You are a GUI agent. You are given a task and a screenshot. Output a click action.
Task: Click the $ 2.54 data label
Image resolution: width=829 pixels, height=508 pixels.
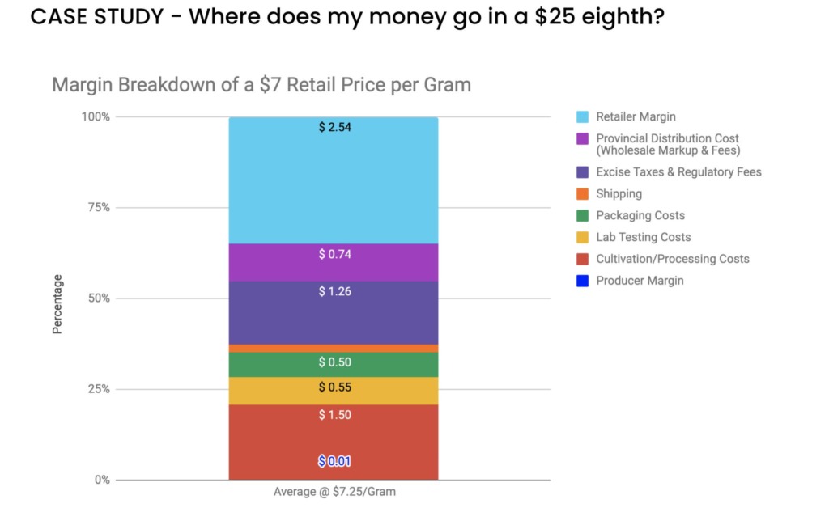click(334, 127)
